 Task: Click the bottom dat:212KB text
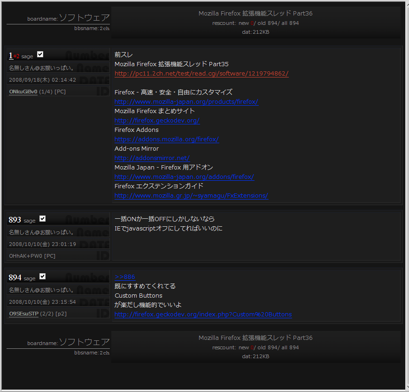coord(255,356)
